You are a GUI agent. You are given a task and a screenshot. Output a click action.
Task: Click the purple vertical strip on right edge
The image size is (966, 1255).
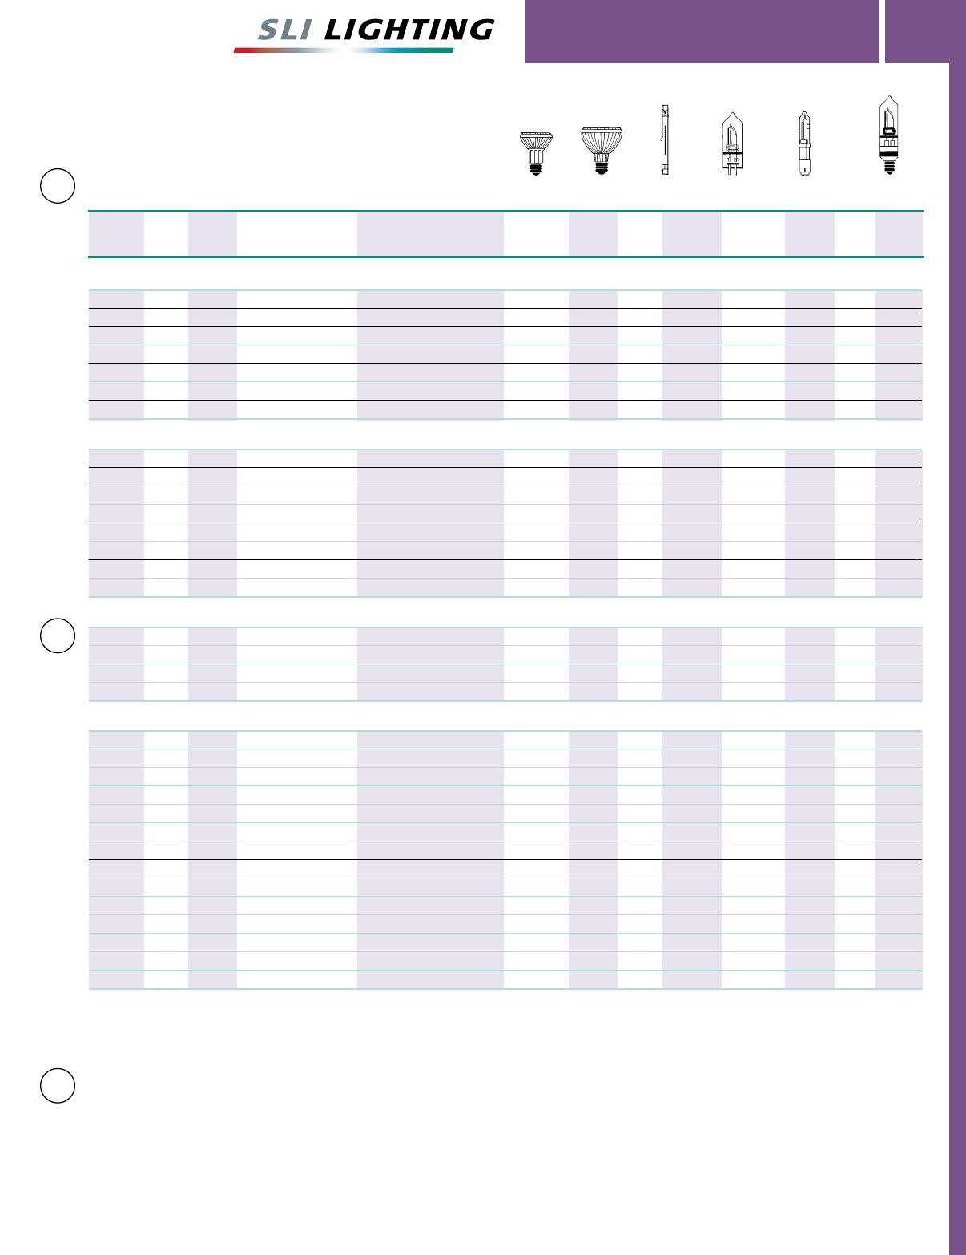point(957,659)
